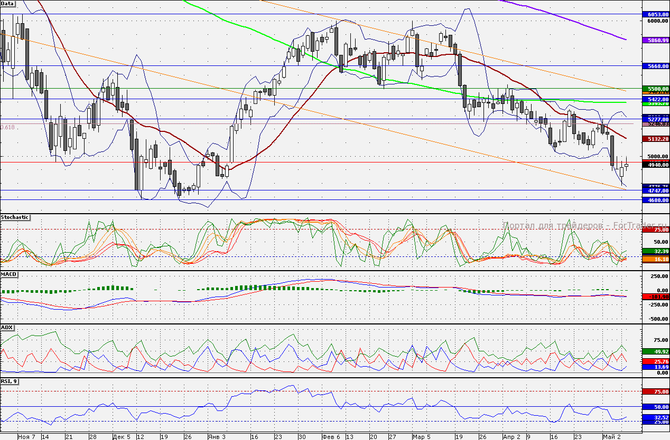Click the "Ноя 7" date on time axis
Screen dimensions: 670x440
pyautogui.click(x=26, y=437)
